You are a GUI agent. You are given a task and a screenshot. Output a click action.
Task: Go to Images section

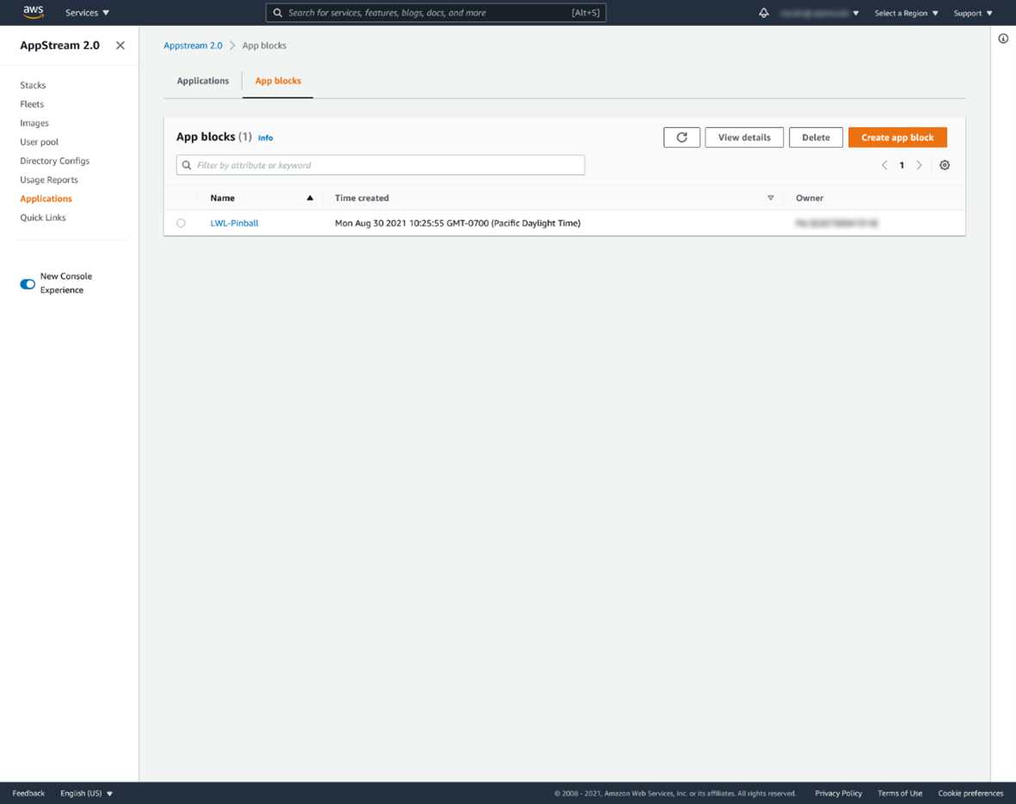point(34,123)
